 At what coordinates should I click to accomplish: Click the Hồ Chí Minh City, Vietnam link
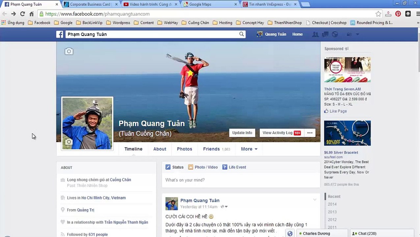pos(104,198)
